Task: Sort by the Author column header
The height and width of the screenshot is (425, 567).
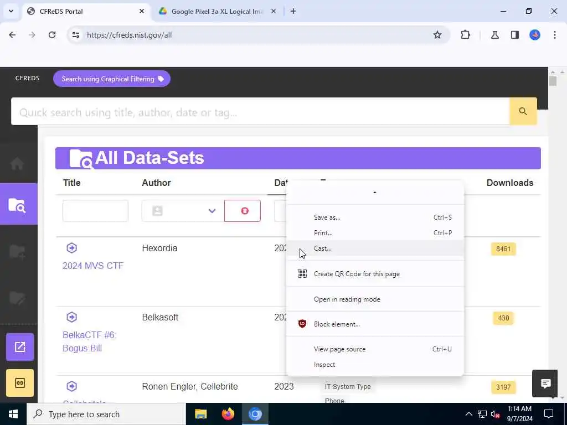Action: click(x=156, y=183)
